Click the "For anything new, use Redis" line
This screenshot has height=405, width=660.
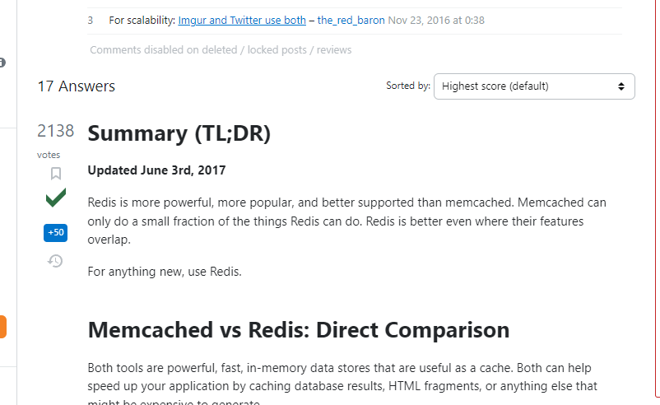point(165,272)
